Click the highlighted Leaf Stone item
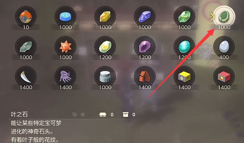This screenshot has width=244, height=143. tap(224, 16)
